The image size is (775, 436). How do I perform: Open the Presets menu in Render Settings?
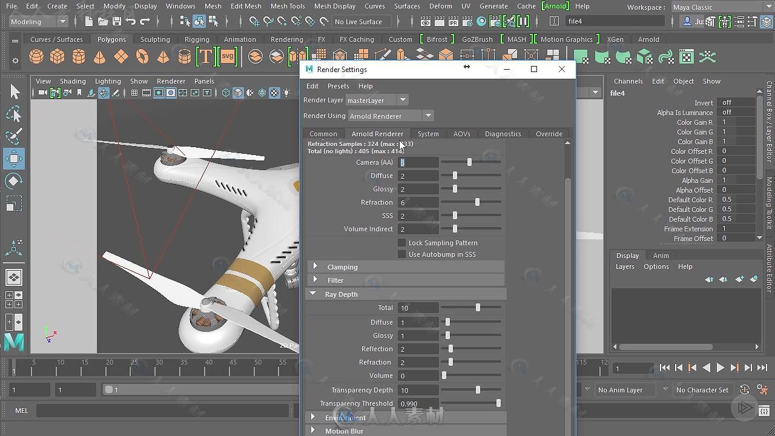coord(338,86)
